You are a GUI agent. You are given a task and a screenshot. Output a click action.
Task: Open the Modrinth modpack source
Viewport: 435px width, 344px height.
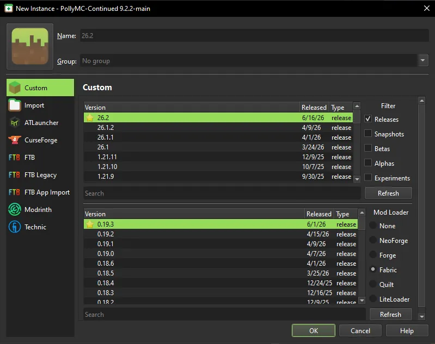point(40,210)
